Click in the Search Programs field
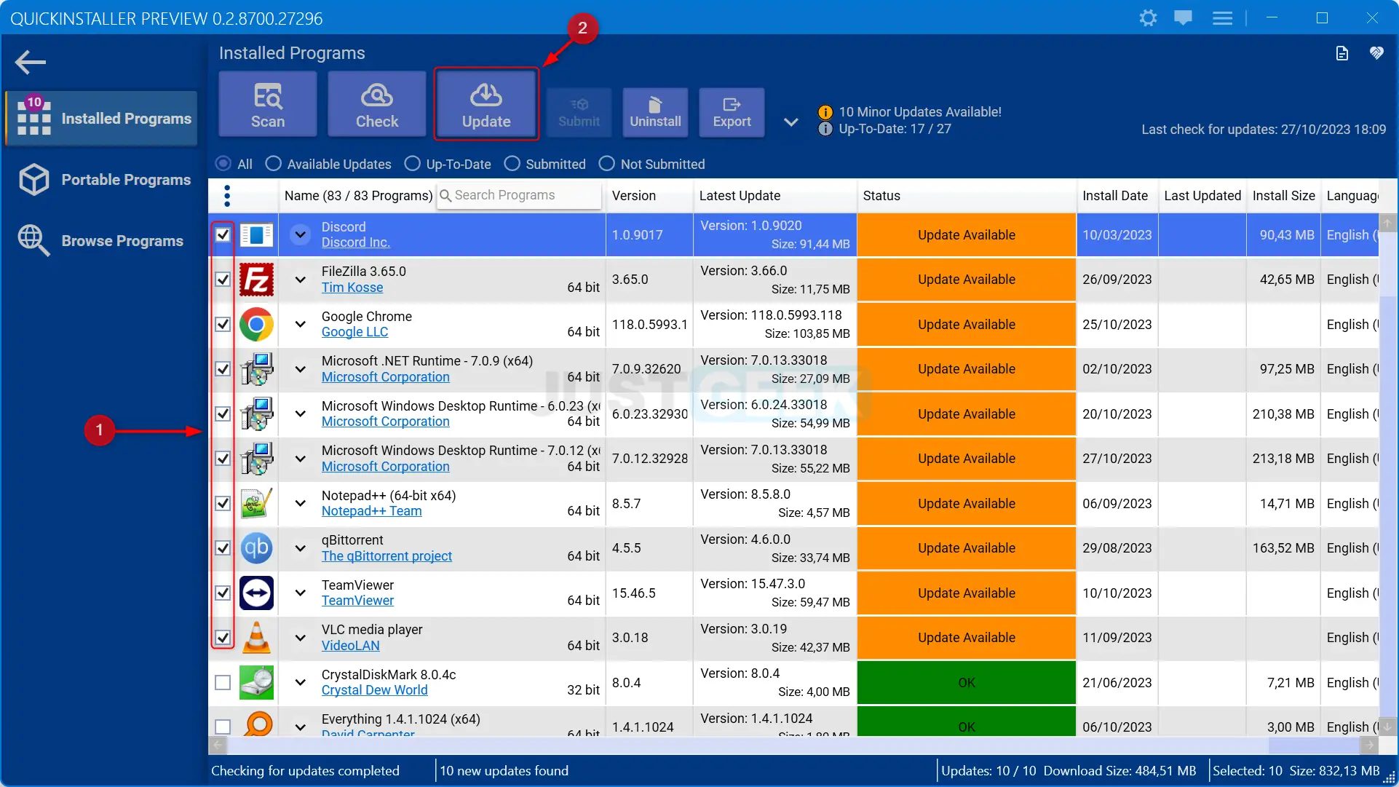Image resolution: width=1399 pixels, height=787 pixels. click(x=520, y=195)
